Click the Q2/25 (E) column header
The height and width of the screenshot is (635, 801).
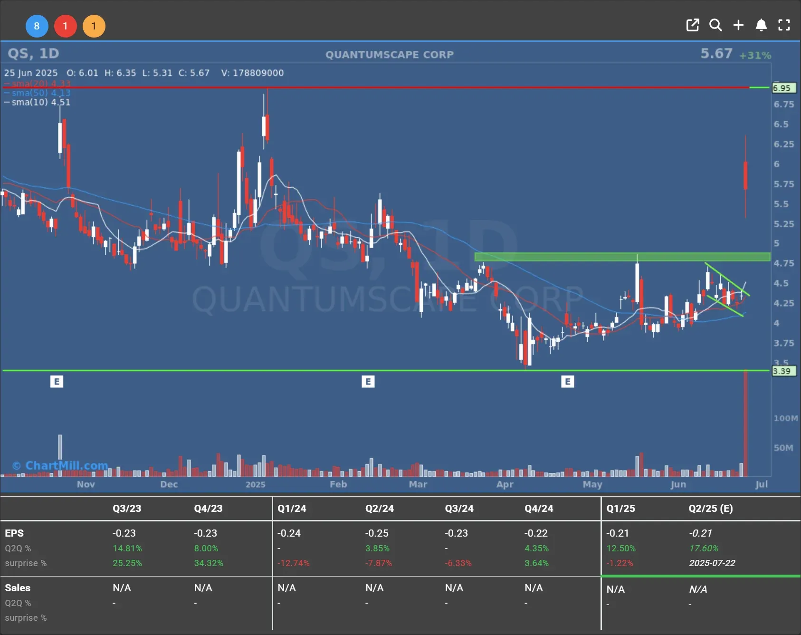coord(711,508)
